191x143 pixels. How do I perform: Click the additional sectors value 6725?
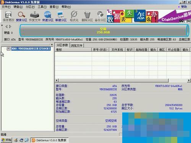114,112
